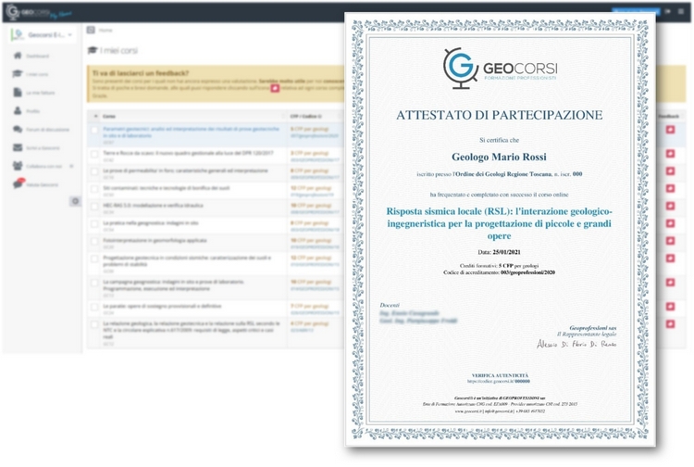Leave feedback for Le prove di permeabilita' row

click(x=670, y=170)
